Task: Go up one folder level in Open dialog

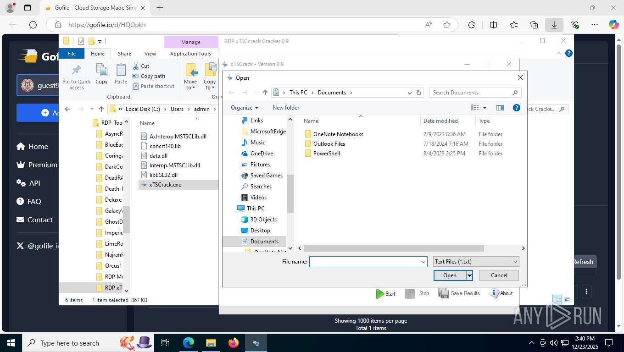Action: [265, 93]
